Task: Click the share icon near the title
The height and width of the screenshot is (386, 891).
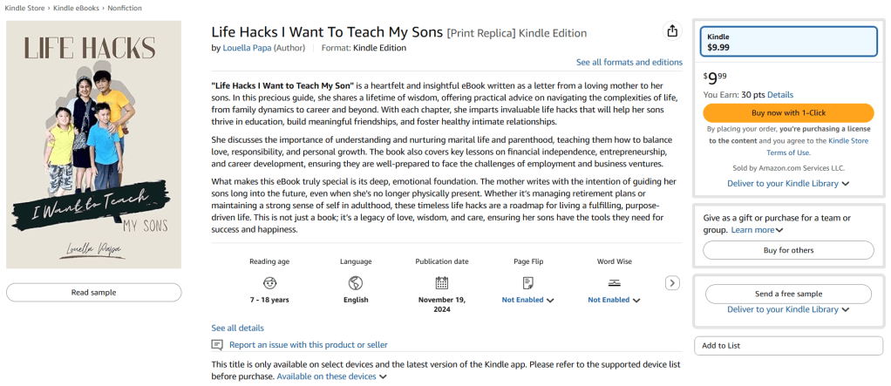Action: point(672,31)
